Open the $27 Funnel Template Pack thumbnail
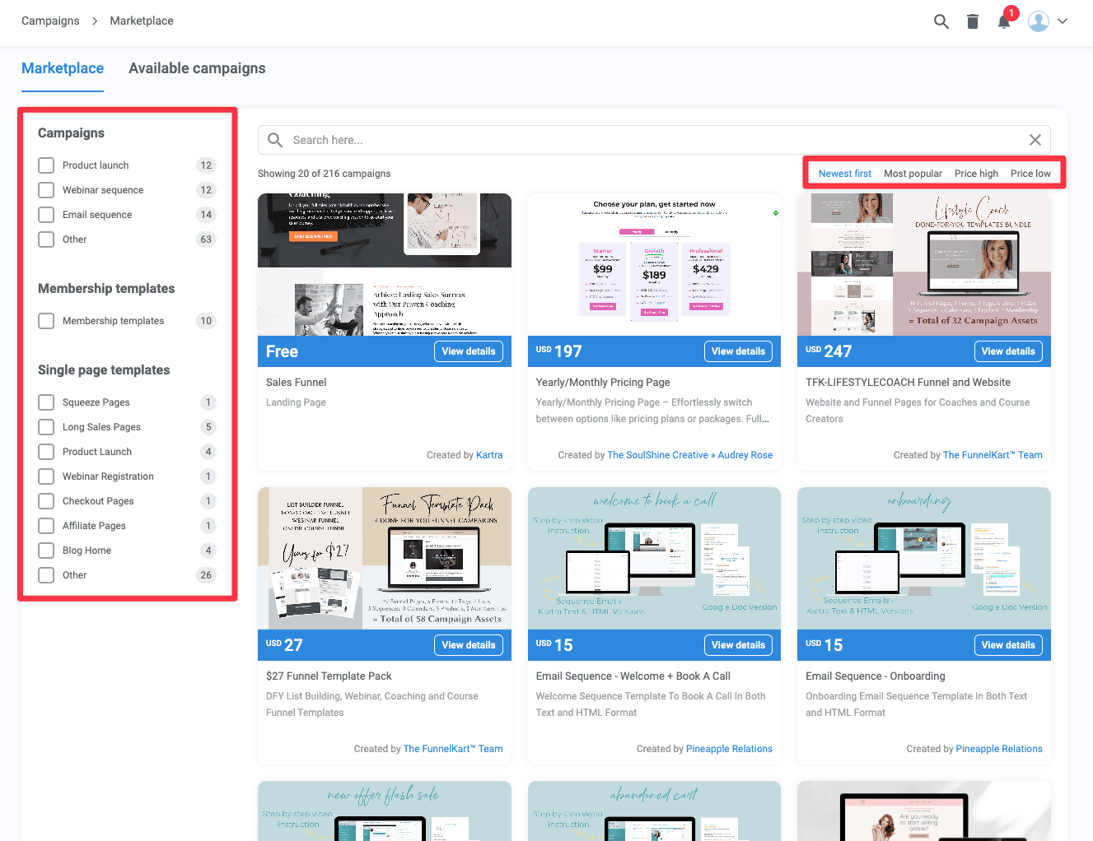1093x841 pixels. [x=384, y=558]
